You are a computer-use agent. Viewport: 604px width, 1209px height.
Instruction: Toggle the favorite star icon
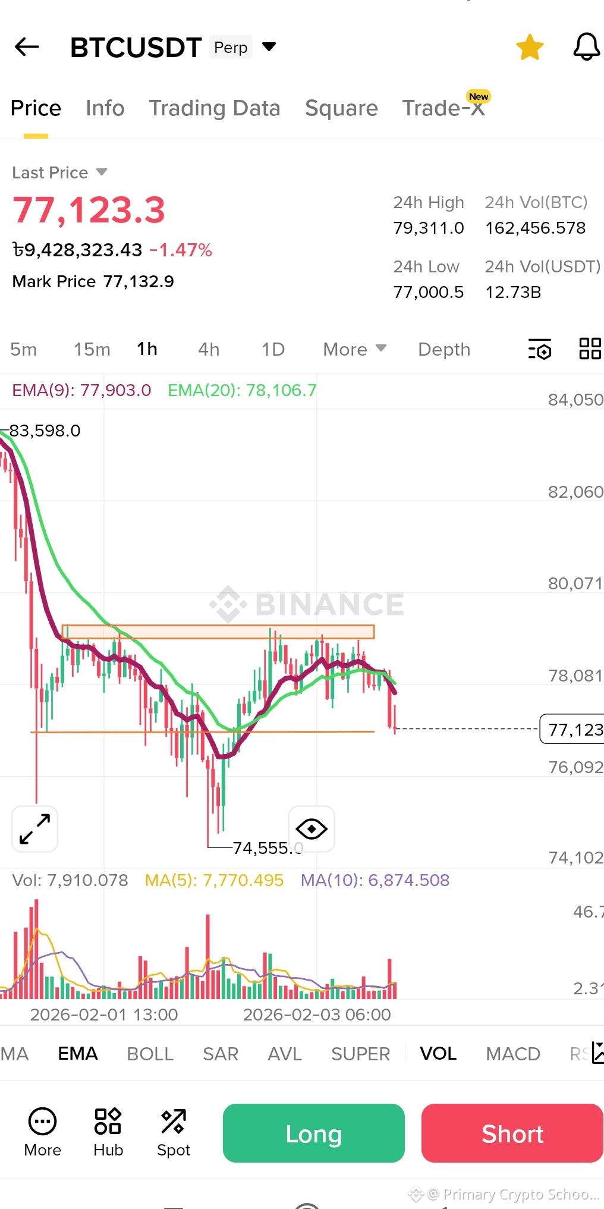(x=530, y=47)
